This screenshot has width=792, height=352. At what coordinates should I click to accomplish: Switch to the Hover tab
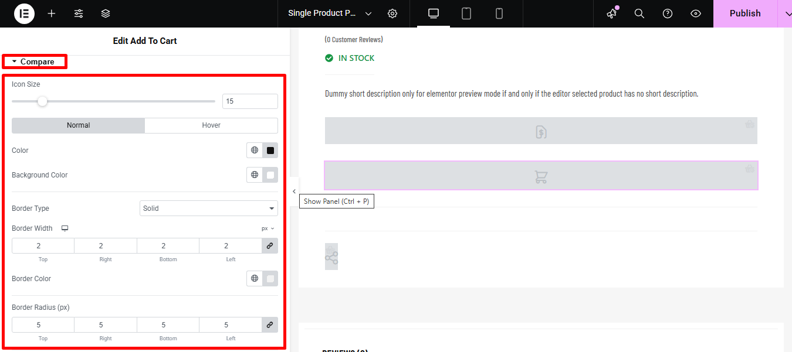click(x=211, y=125)
